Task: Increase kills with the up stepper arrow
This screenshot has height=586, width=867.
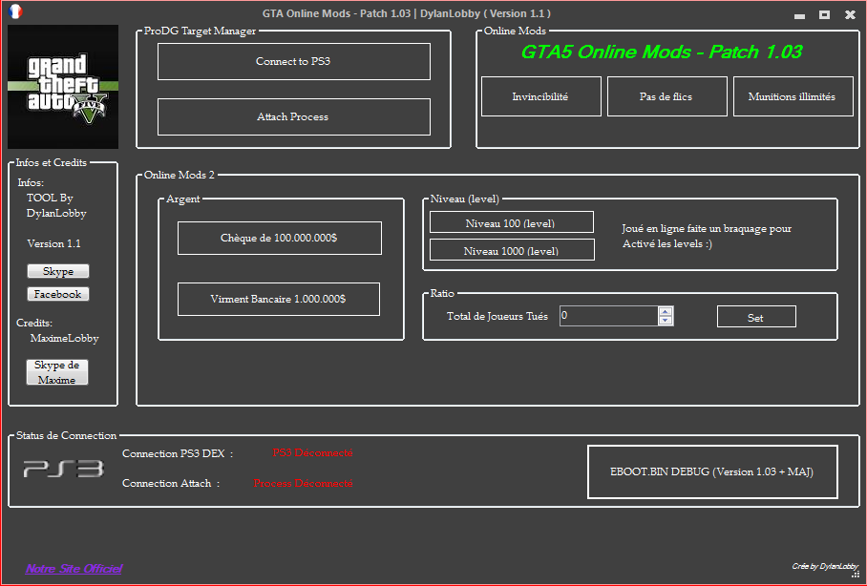Action: click(666, 311)
